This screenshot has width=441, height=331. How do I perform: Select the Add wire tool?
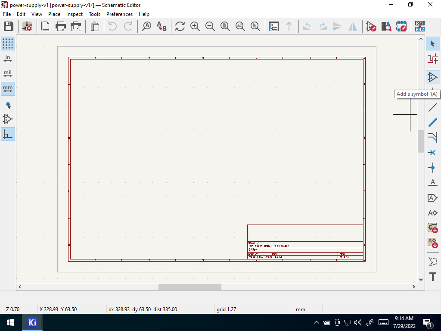tap(433, 107)
